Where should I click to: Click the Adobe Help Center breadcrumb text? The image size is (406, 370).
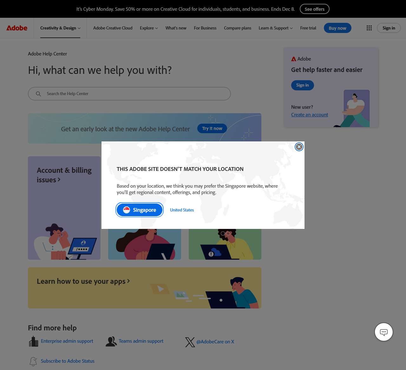point(48,54)
